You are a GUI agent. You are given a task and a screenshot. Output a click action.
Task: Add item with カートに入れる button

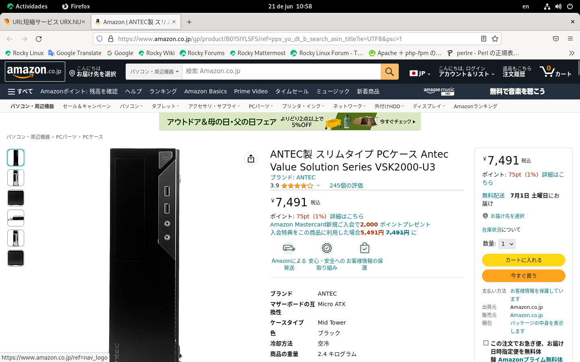click(523, 260)
